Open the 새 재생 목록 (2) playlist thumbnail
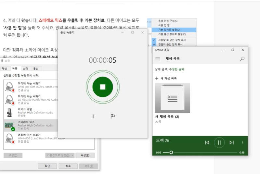Image resolution: width=260 pixels, height=174 pixels. (173, 98)
